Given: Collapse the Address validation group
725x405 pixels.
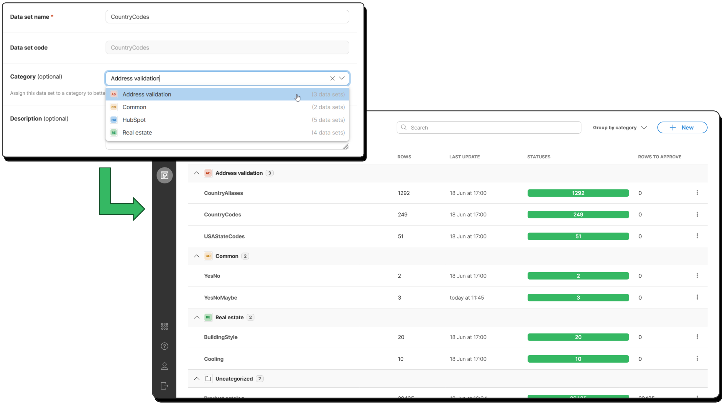Looking at the screenshot, I should coord(197,173).
